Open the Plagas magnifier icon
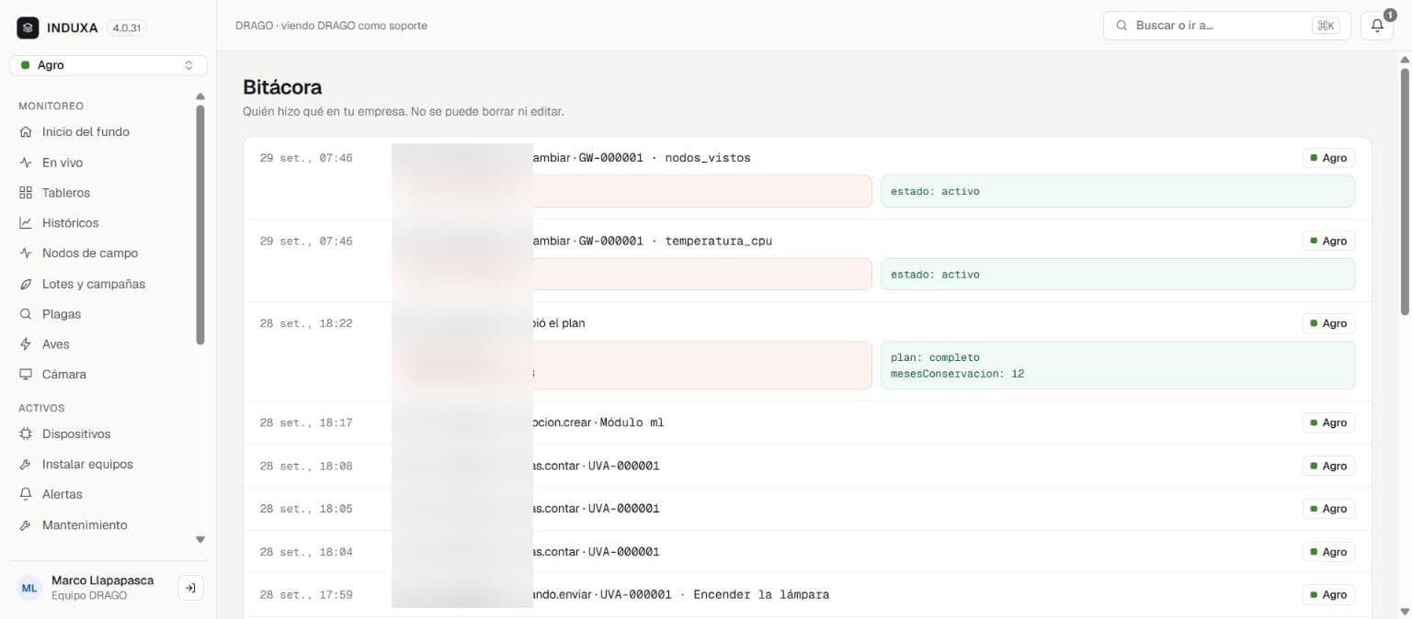The width and height of the screenshot is (1412, 619). [26, 314]
